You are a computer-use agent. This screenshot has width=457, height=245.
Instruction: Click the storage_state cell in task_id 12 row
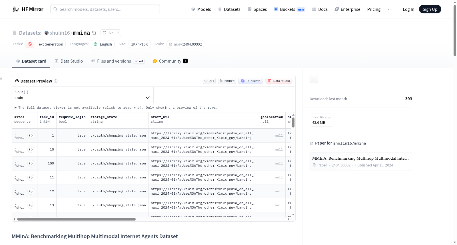(118, 191)
